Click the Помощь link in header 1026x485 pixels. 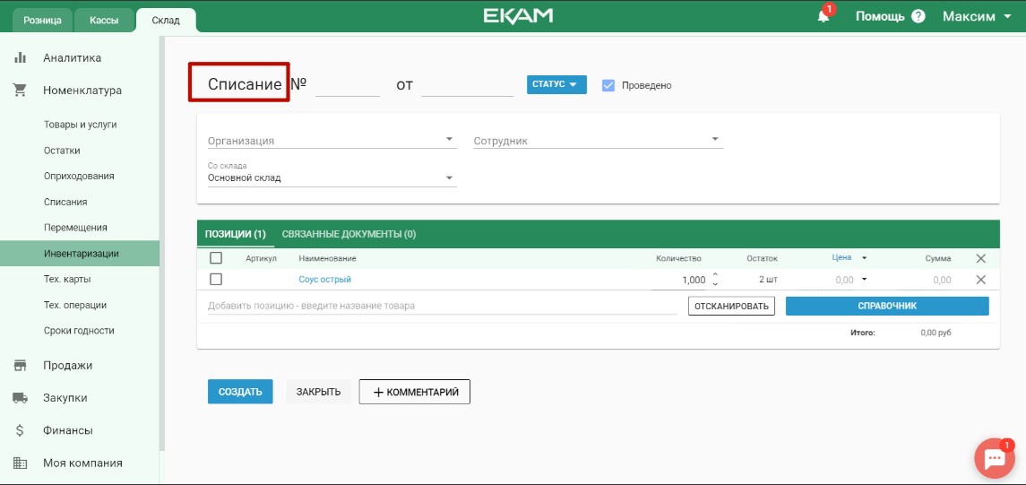point(880,16)
